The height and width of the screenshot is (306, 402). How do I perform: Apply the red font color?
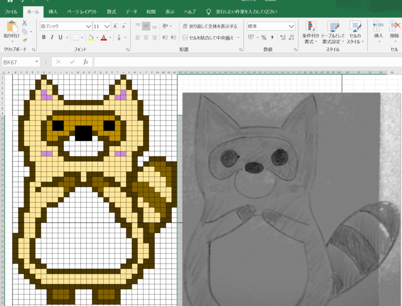[104, 38]
